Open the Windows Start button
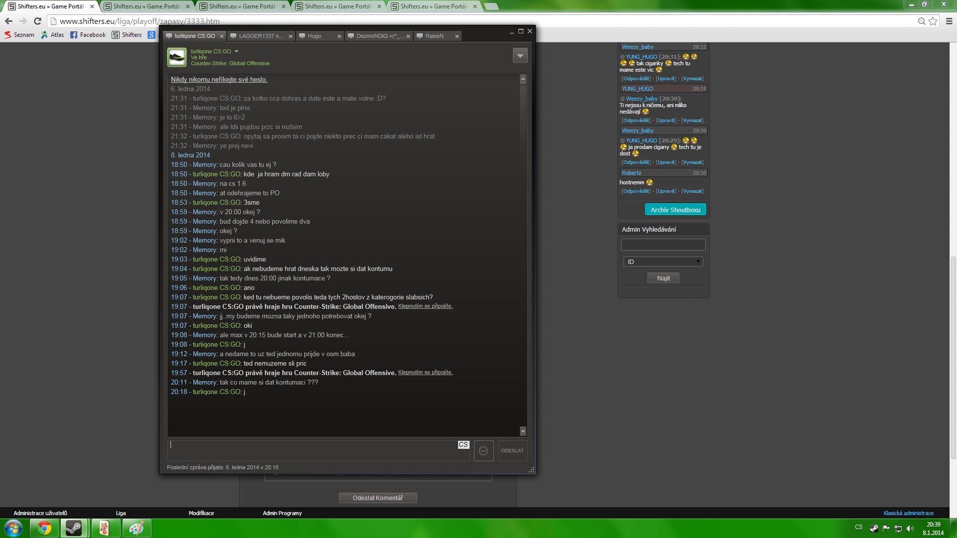The image size is (957, 538). click(x=13, y=528)
